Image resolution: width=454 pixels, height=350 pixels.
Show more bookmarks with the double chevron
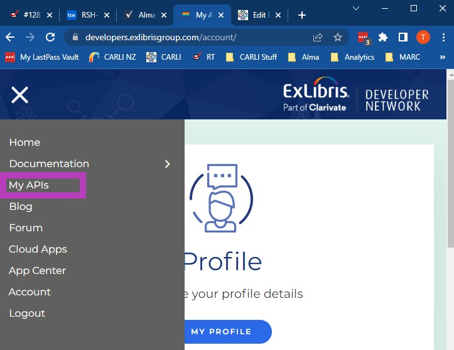(x=443, y=57)
